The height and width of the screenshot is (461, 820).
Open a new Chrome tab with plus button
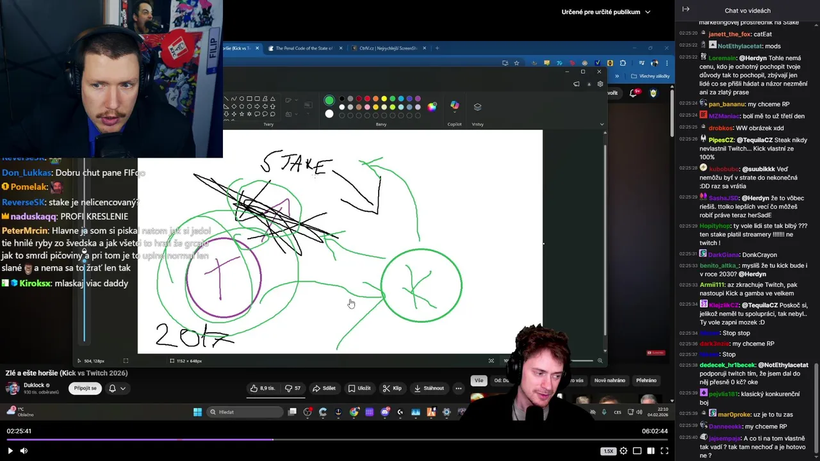pyautogui.click(x=438, y=48)
